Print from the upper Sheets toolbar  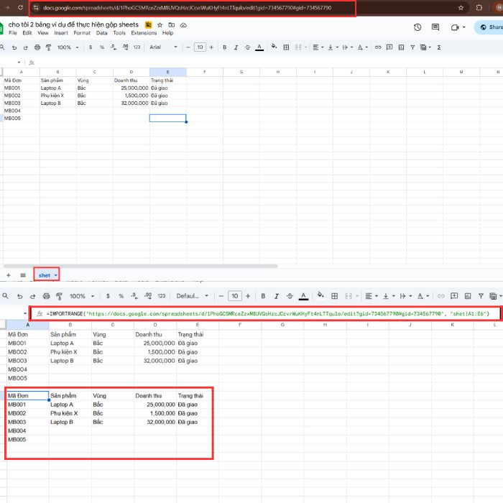[37, 47]
